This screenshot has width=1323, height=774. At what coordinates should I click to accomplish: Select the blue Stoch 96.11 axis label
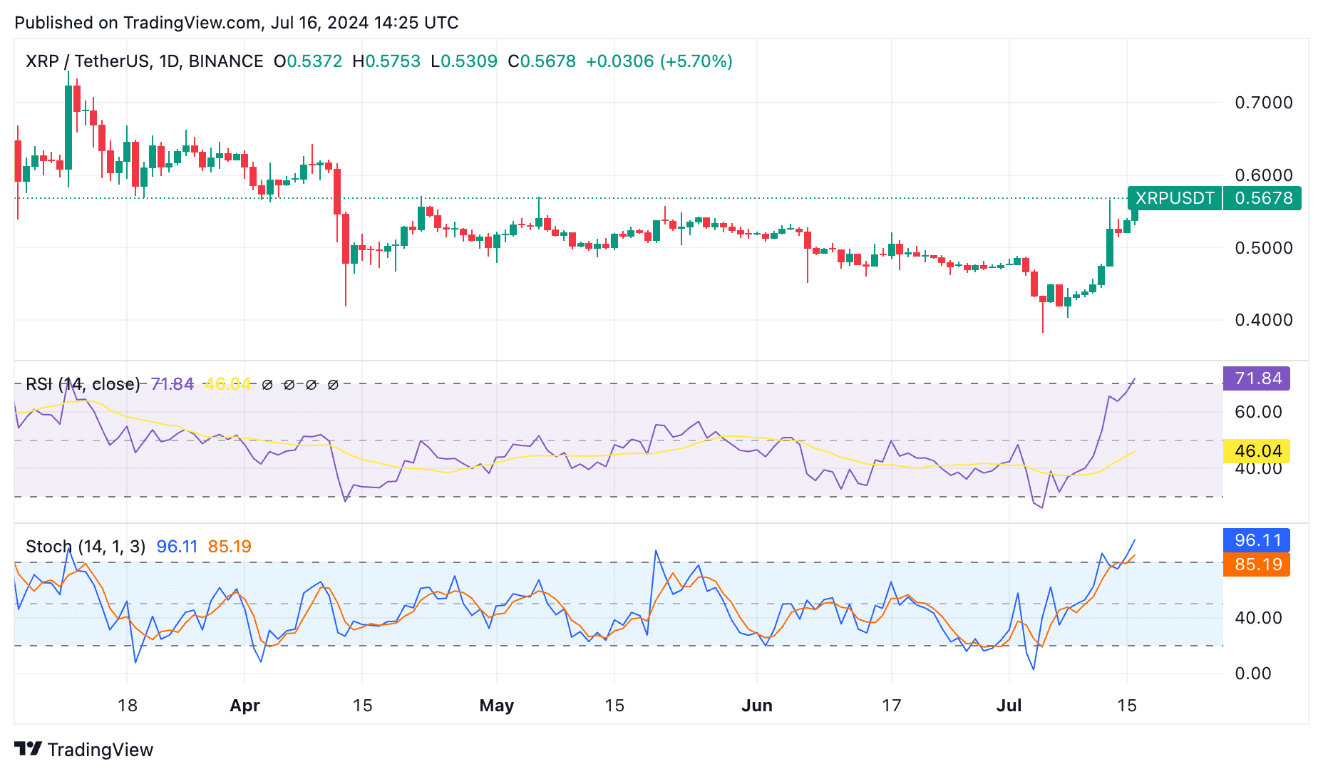pos(1257,540)
